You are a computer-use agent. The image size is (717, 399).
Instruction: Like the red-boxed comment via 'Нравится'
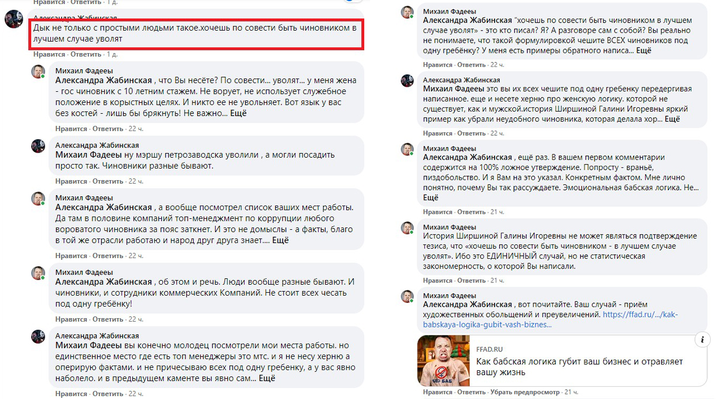(49, 54)
